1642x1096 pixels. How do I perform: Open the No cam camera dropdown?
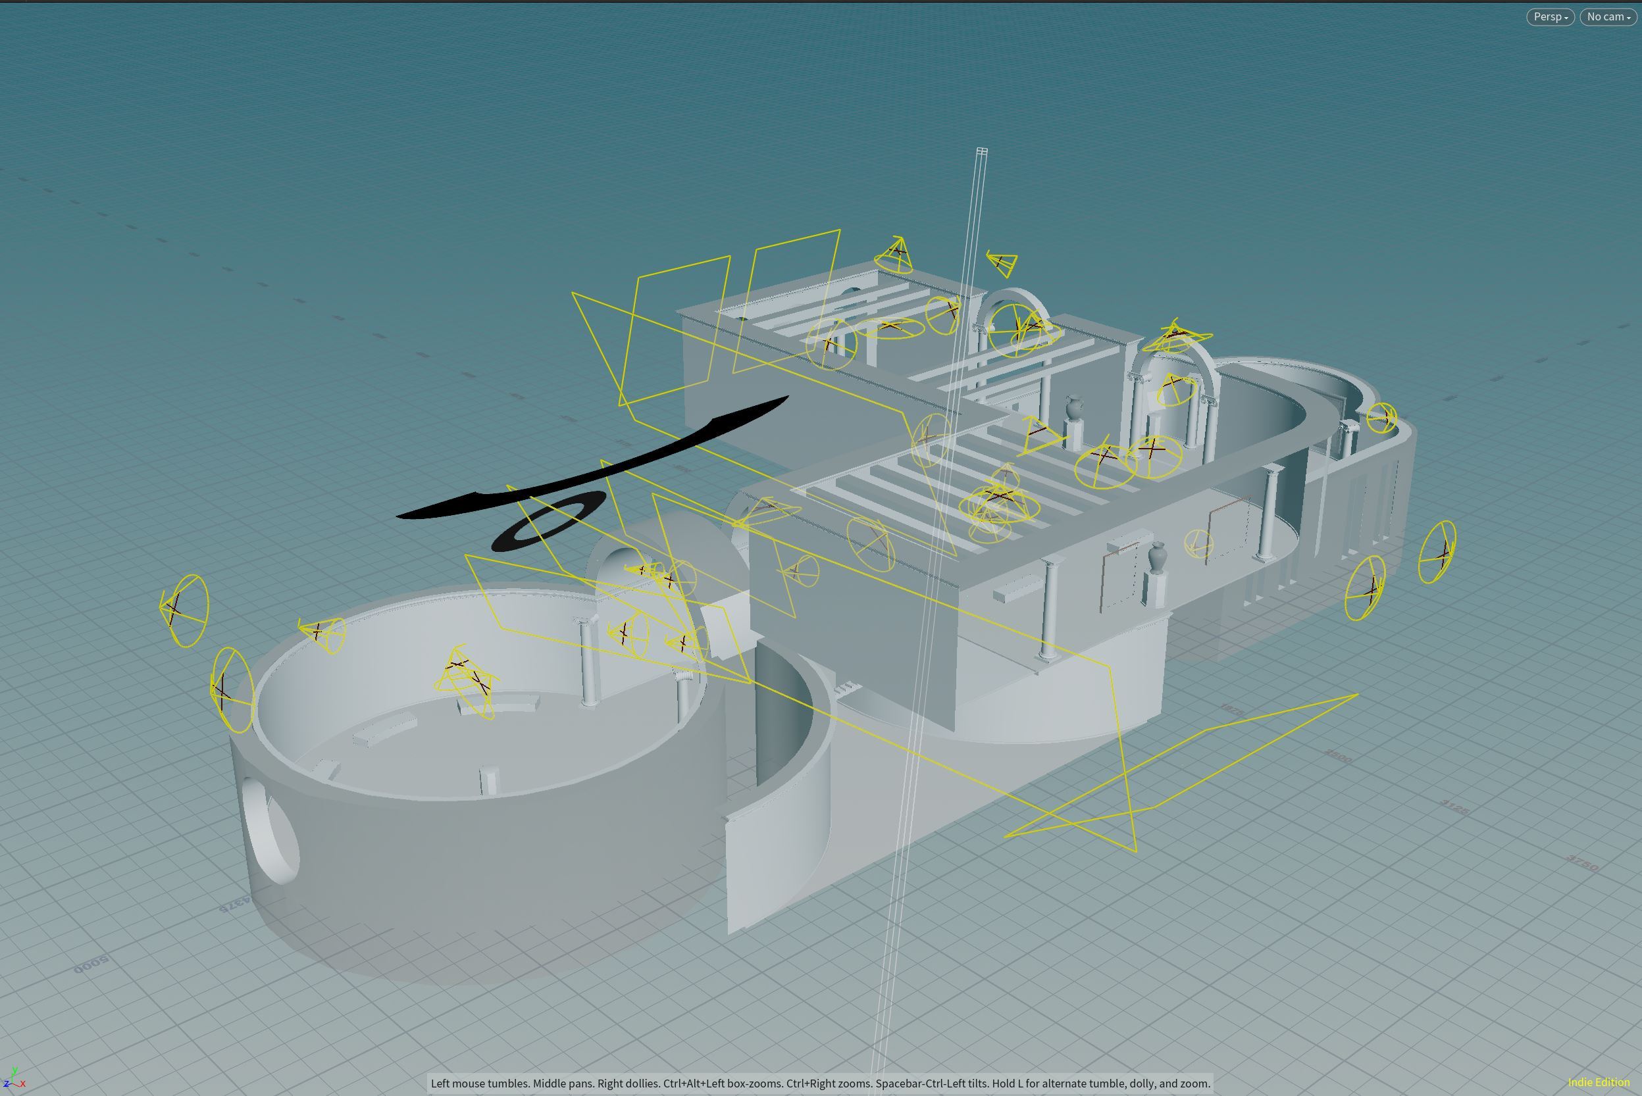coord(1608,17)
